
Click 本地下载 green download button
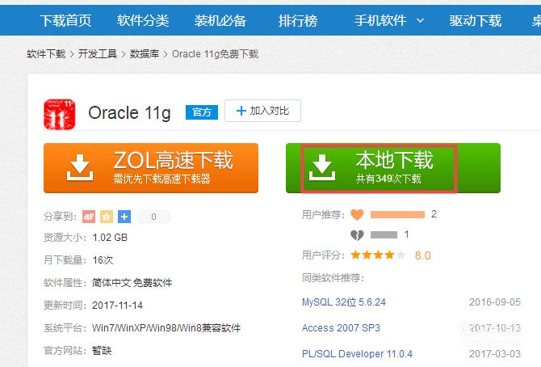393,168
